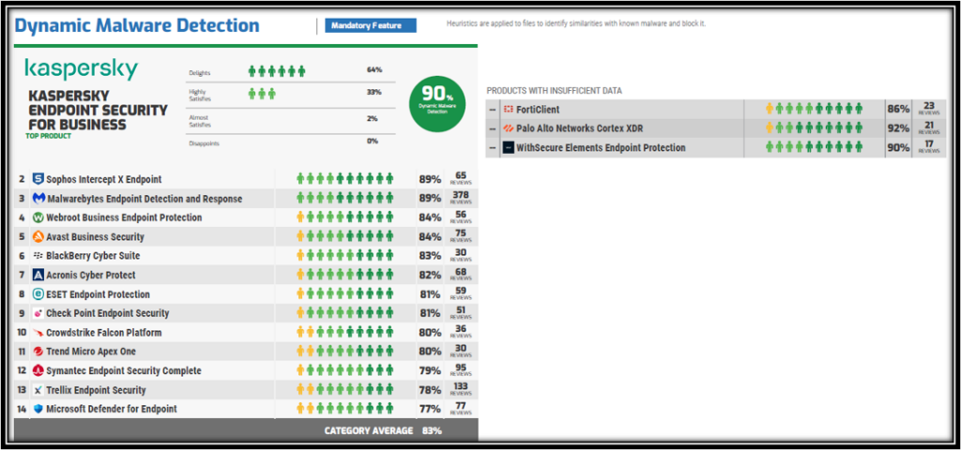
Task: Click the Symantec red logo icon
Action: coord(38,371)
